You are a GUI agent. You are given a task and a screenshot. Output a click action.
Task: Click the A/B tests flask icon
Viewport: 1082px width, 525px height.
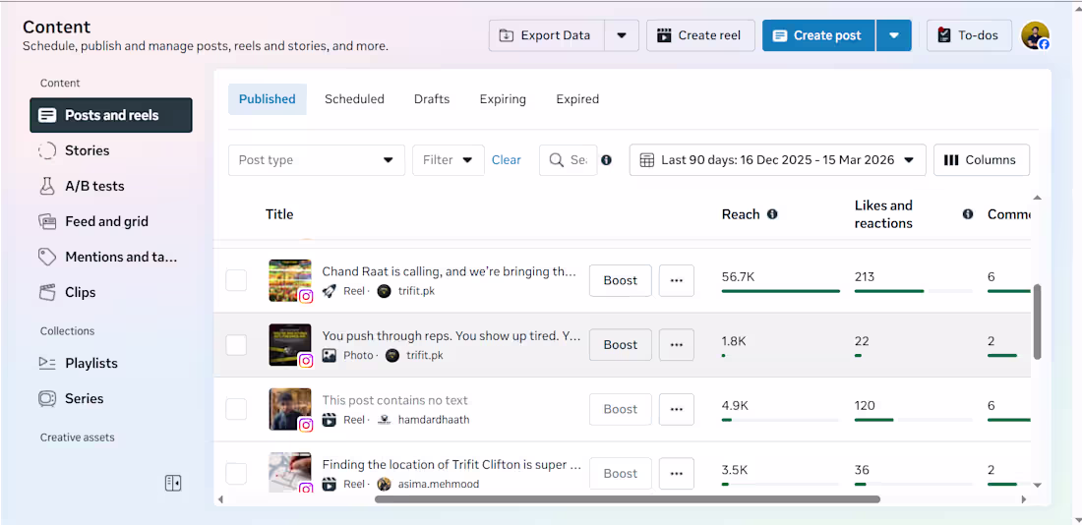coord(47,186)
